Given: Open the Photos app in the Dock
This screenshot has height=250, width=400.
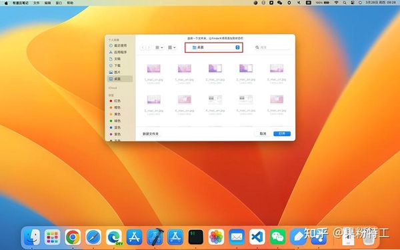Looking at the screenshot, I should pos(216,237).
